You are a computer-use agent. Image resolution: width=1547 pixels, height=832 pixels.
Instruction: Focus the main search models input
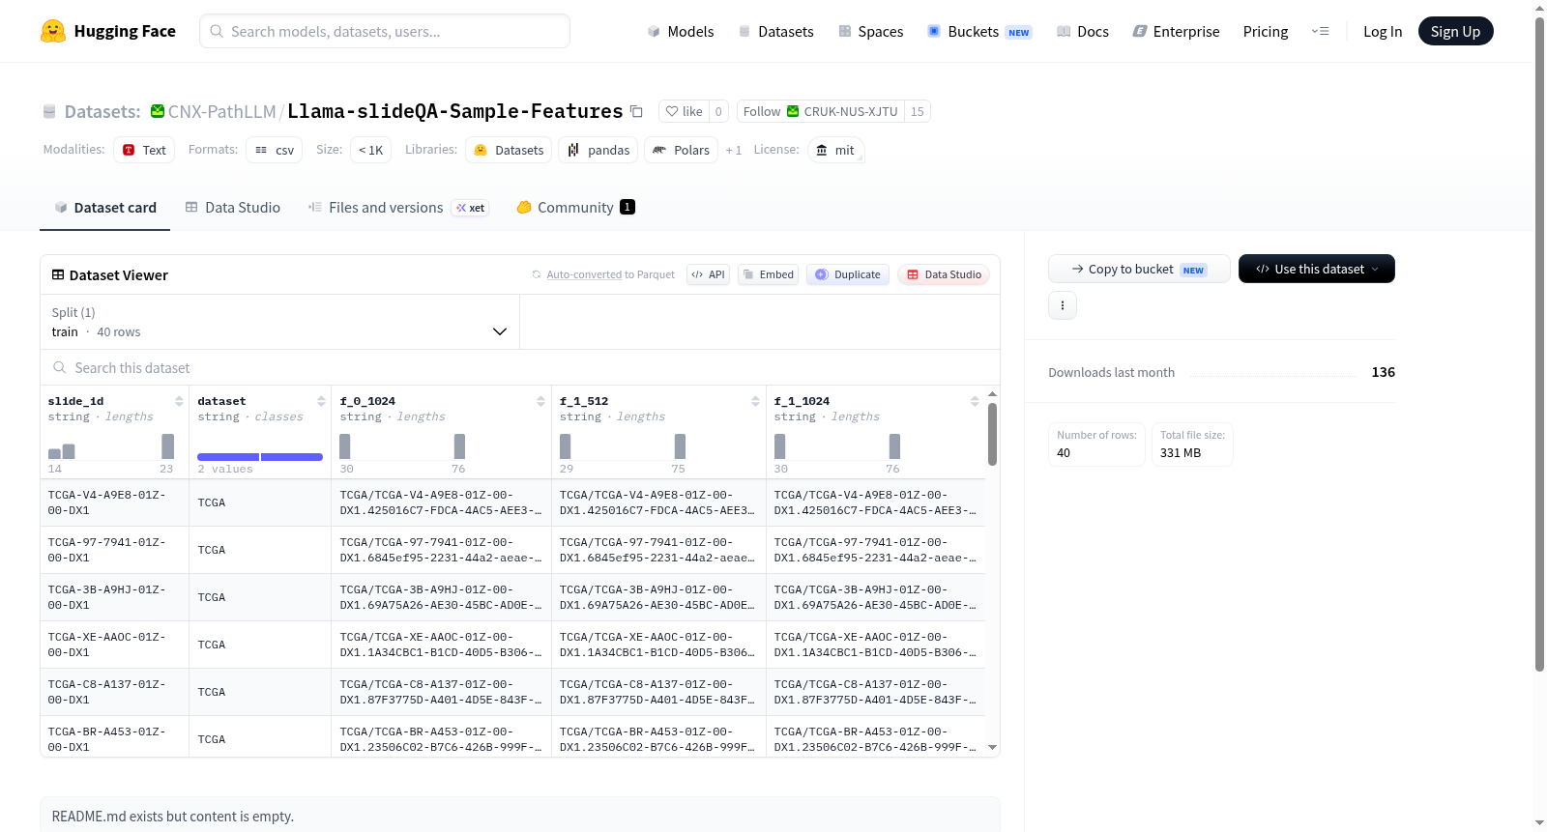point(385,31)
